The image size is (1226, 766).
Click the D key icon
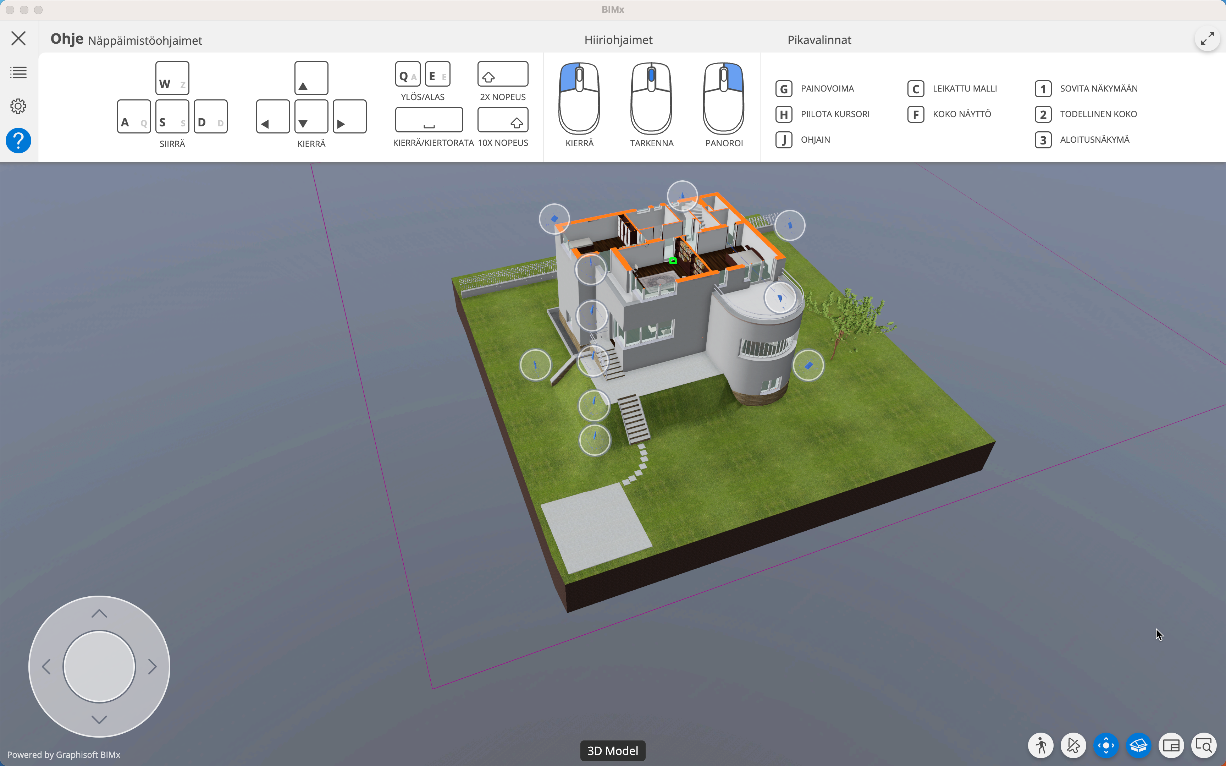tap(211, 116)
